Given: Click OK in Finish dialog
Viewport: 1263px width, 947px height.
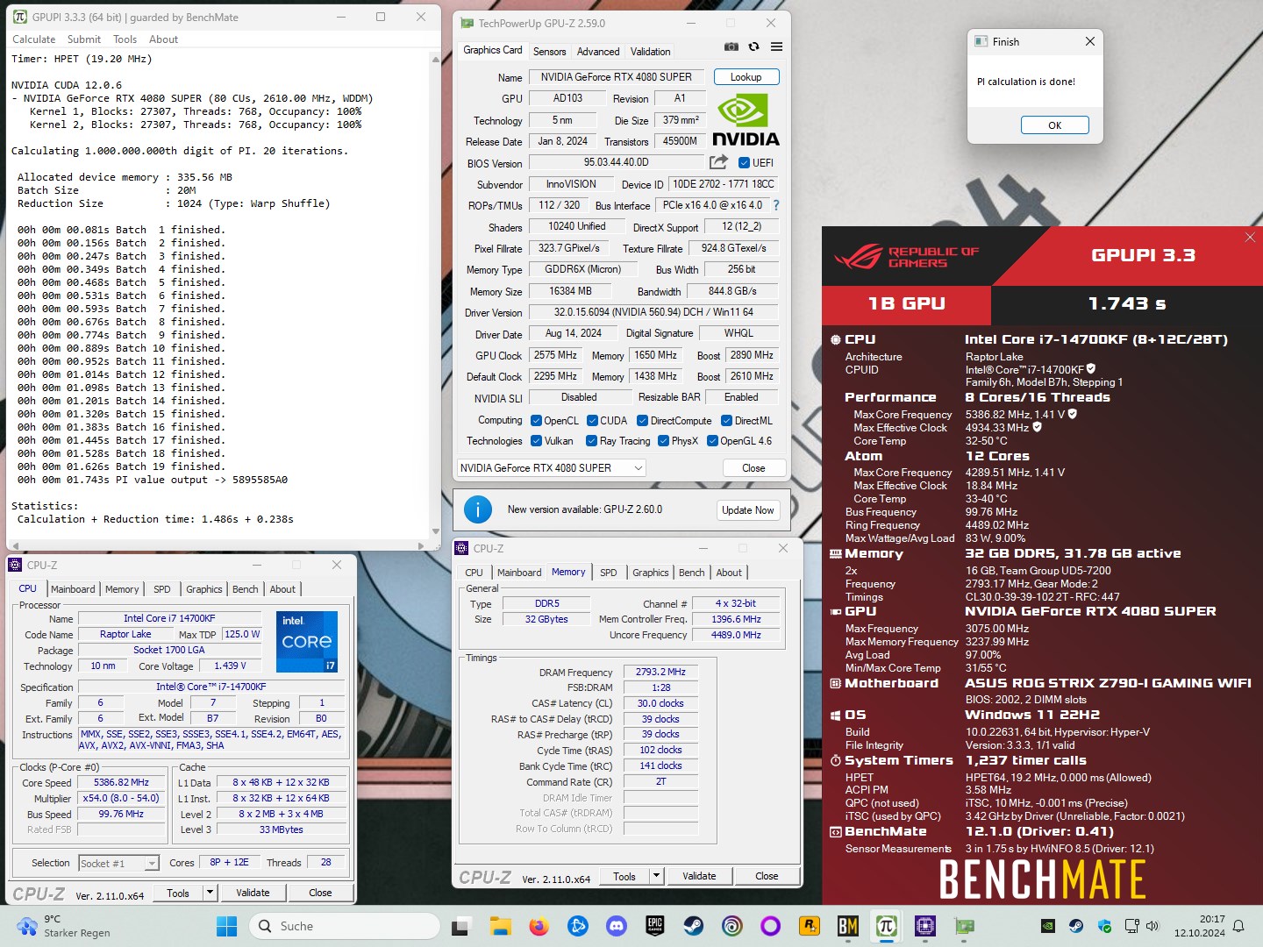Looking at the screenshot, I should [x=1055, y=125].
